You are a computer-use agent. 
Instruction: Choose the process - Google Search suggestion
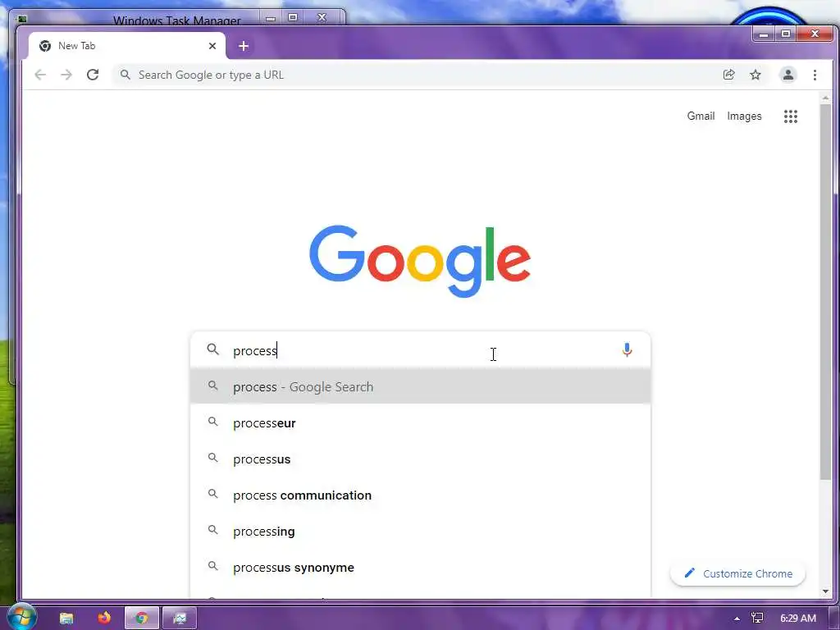click(x=421, y=387)
